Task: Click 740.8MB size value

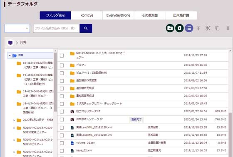Action: 221,119
